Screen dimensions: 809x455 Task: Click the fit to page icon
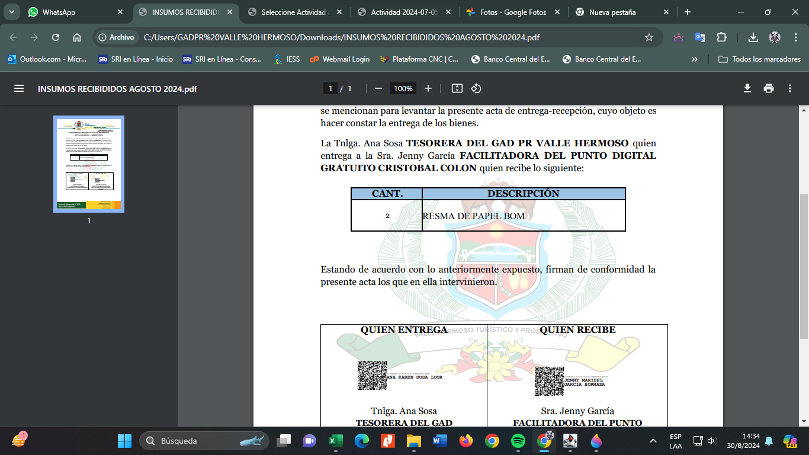point(457,88)
